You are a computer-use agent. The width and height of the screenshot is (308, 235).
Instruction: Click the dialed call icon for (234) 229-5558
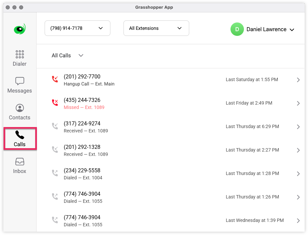pyautogui.click(x=55, y=173)
